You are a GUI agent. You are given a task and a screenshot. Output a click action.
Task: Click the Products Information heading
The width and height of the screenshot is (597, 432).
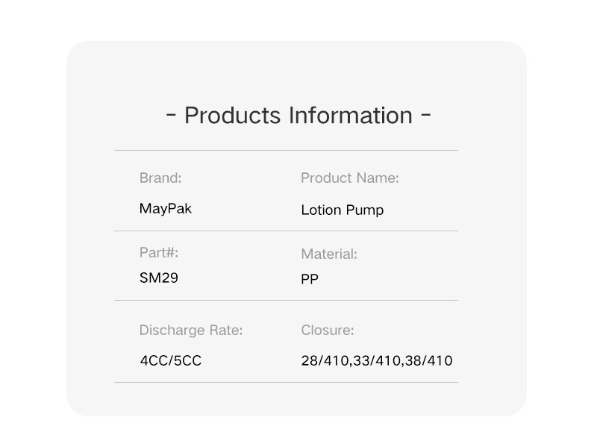298,116
